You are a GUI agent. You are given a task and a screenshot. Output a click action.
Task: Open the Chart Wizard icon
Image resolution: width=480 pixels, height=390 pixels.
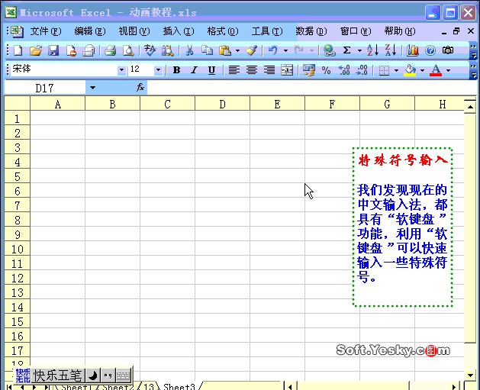[412, 50]
